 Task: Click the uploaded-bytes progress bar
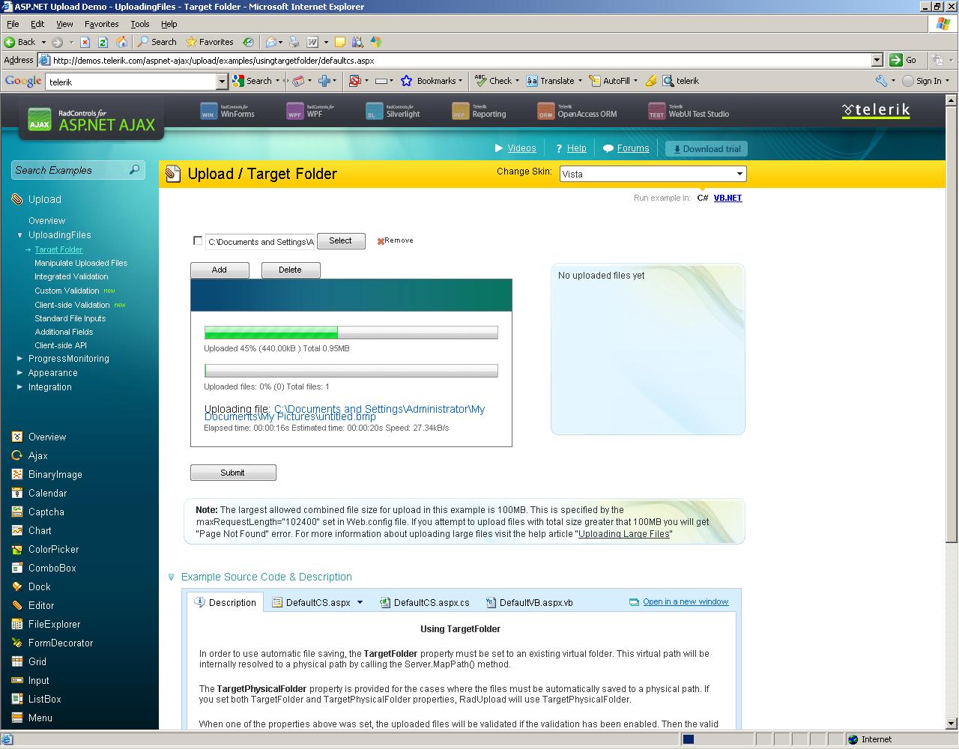[x=351, y=333]
